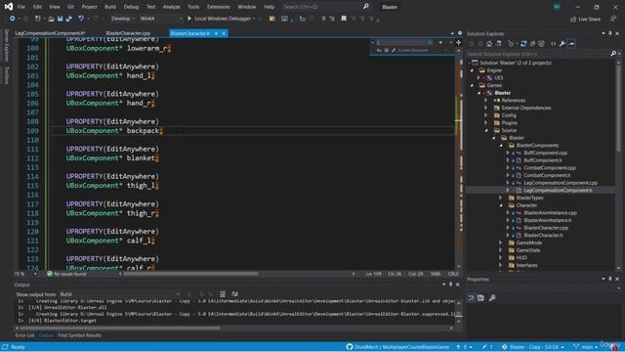
Task: Open the Debug menu
Action: point(131,7)
